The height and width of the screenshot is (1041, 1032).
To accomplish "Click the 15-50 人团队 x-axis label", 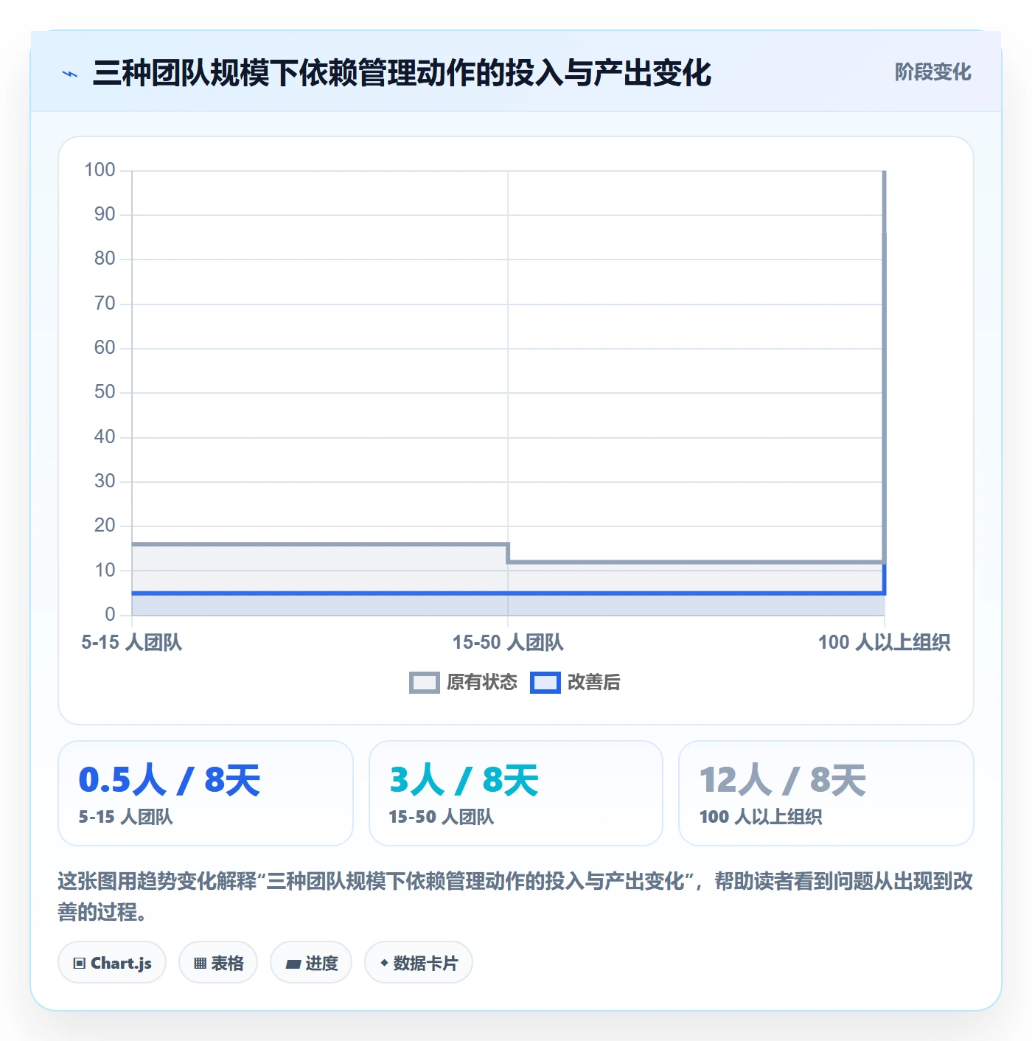I will coord(508,643).
